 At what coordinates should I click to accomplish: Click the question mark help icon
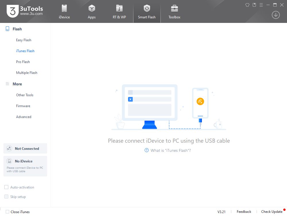click(x=146, y=150)
